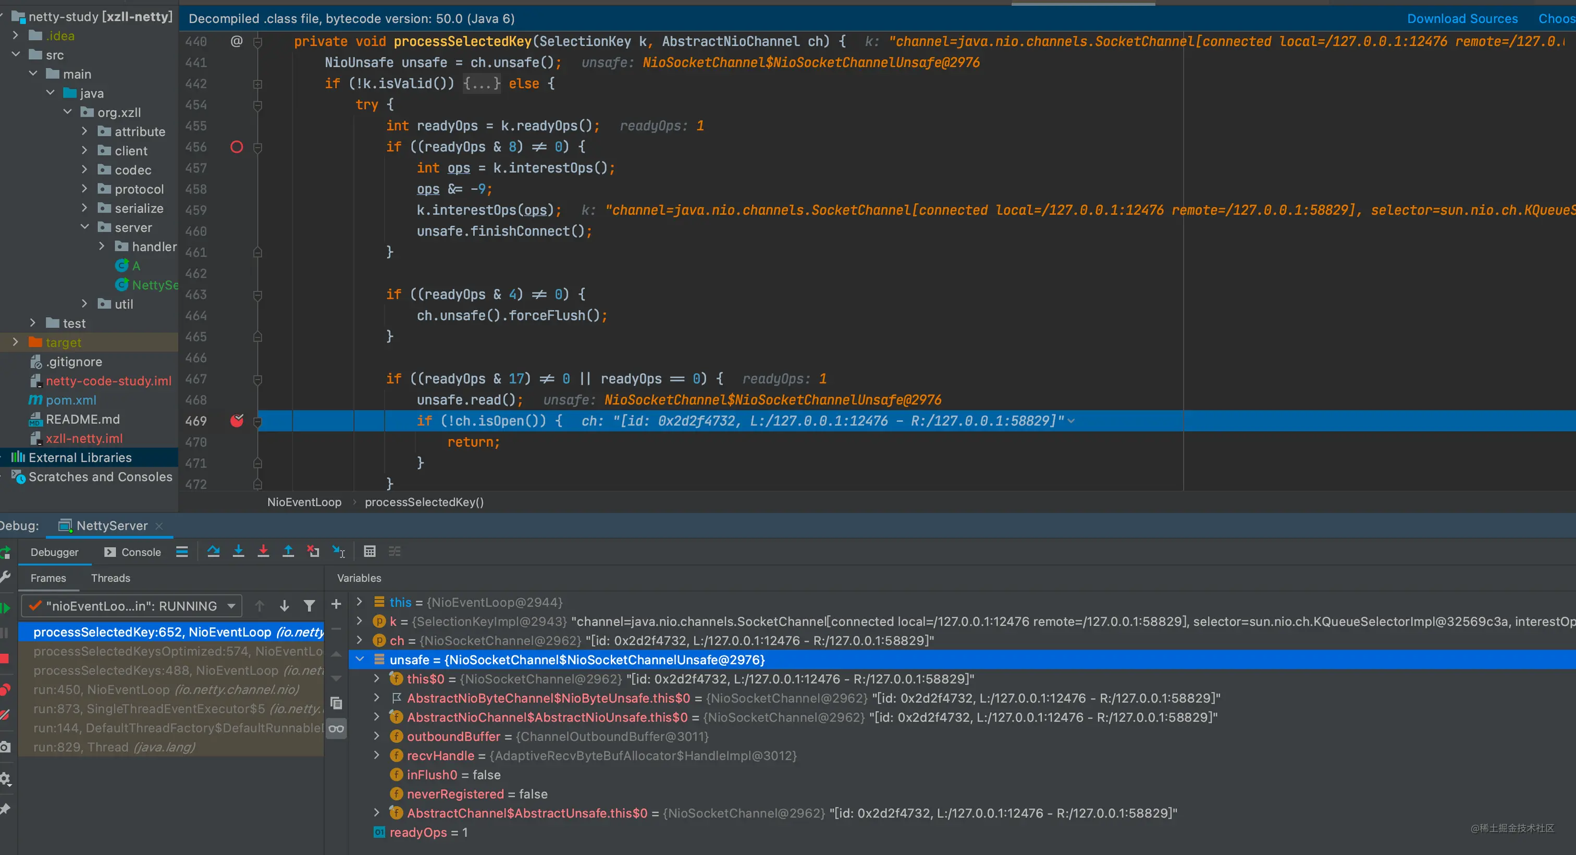Viewport: 1576px width, 855px height.
Task: Open pom.xml in the project tree
Action: 71,400
